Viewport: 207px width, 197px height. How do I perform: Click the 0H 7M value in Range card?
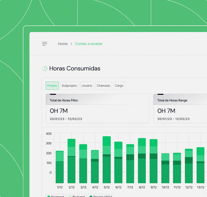(x=166, y=111)
